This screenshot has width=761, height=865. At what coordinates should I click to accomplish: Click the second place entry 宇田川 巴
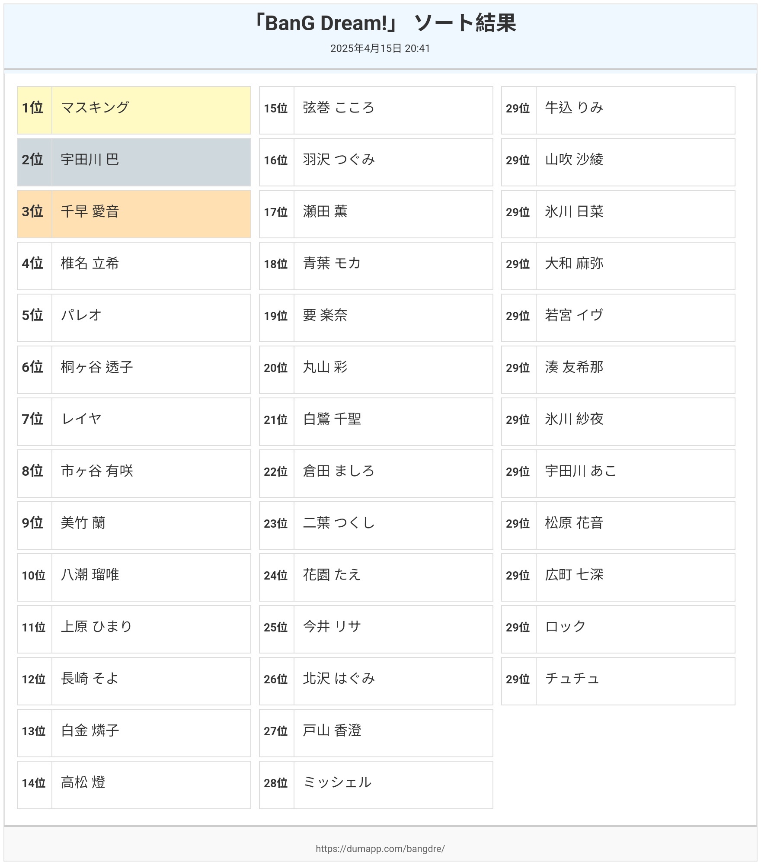[x=134, y=162]
